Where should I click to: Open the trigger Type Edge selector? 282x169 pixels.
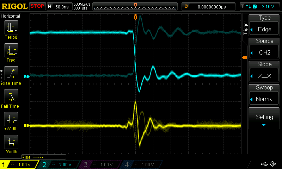[264, 25]
